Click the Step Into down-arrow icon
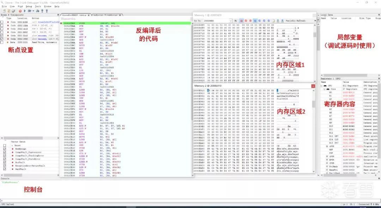381x208 pixels. (x=42, y=11)
